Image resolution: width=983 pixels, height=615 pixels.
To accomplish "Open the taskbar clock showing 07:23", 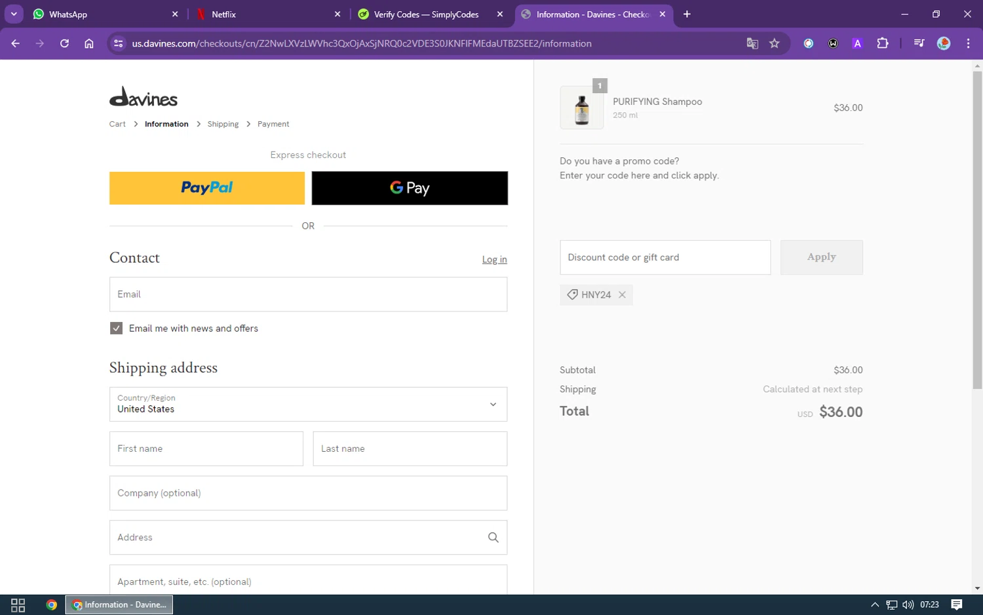I will coord(929,605).
